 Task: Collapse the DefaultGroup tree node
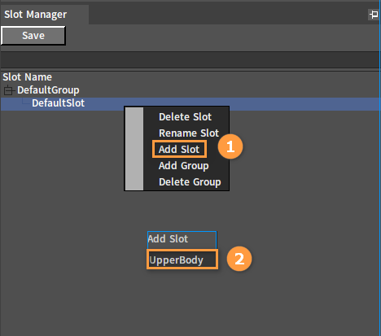pyautogui.click(x=8, y=90)
